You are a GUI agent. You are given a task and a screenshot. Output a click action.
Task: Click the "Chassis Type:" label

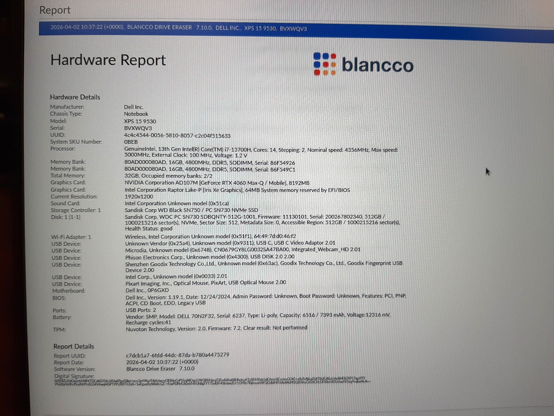click(x=66, y=114)
